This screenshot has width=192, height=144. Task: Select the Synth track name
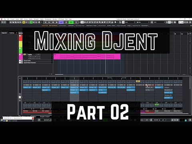pyautogui.click(x=30, y=54)
